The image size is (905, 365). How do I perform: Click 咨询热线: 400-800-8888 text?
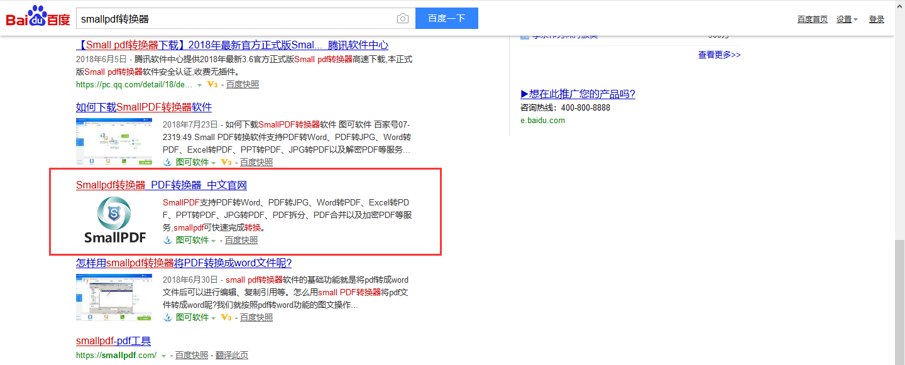tap(566, 107)
